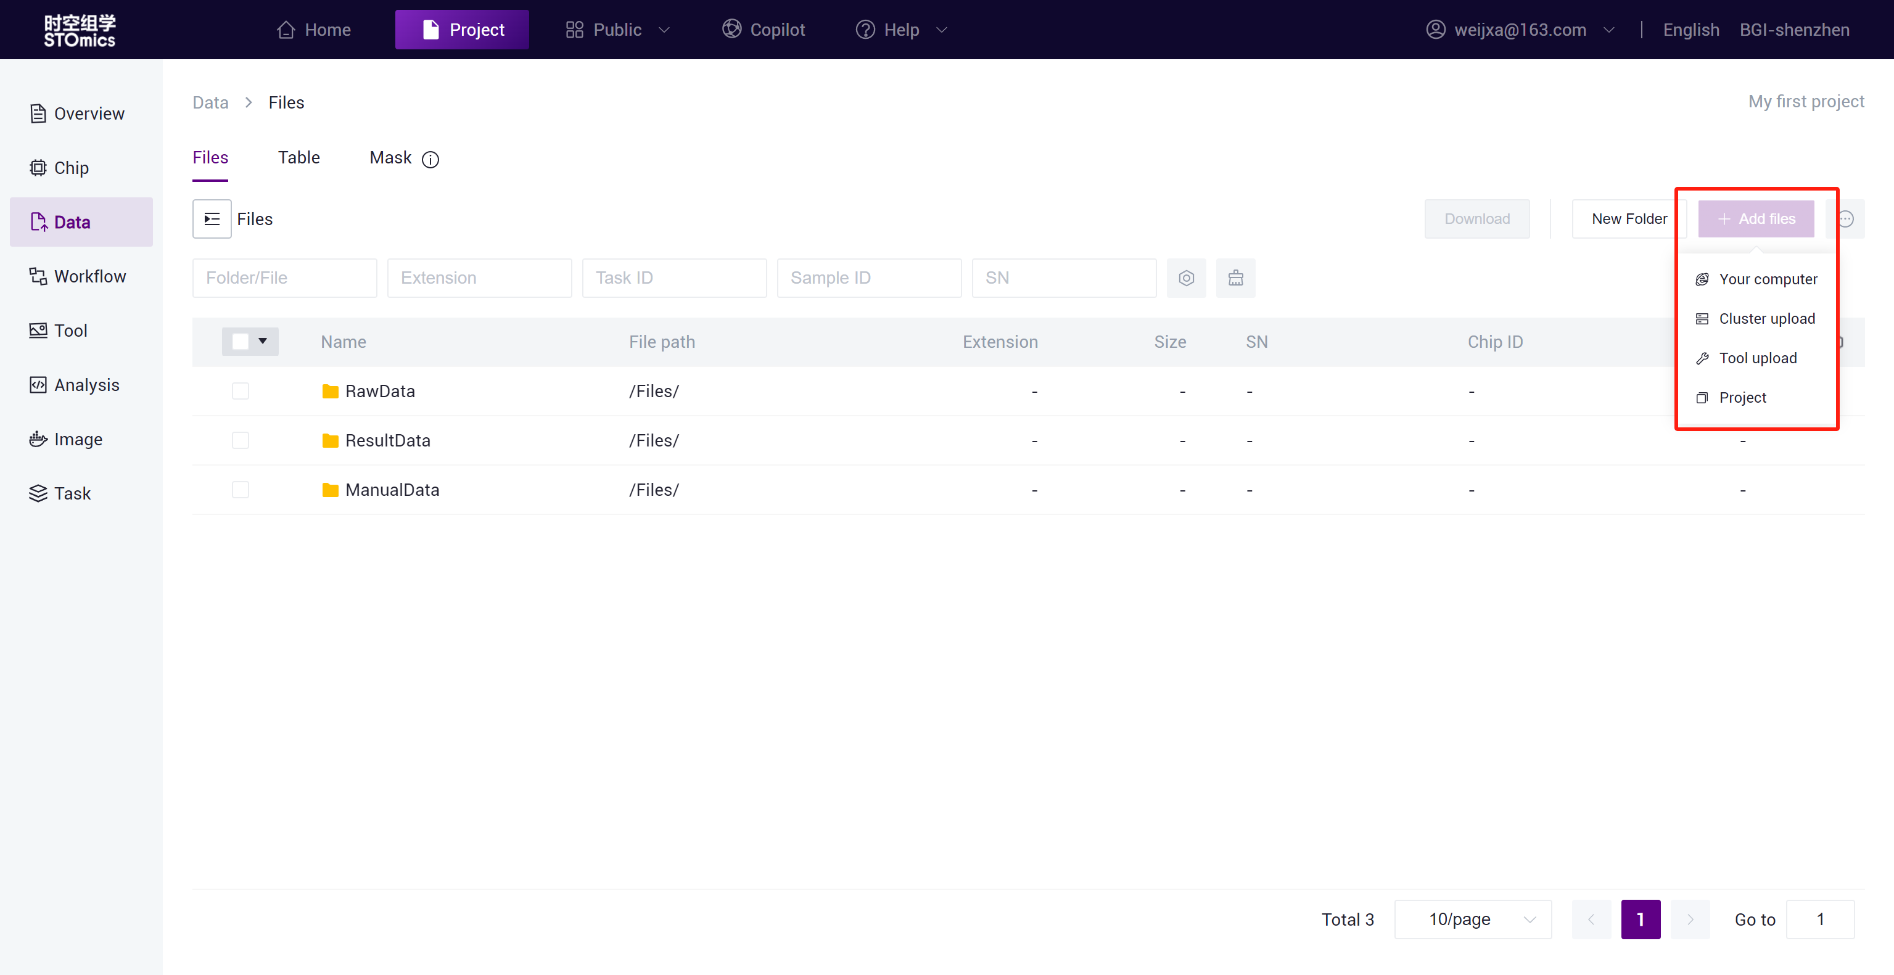Check the RawData folder checkbox
Screen dimensions: 1894x975
[241, 391]
